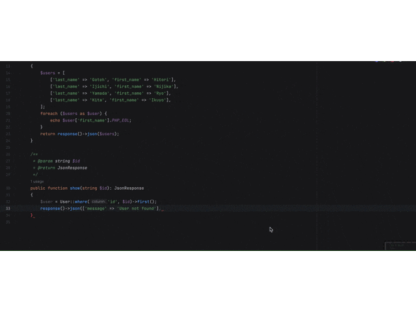This screenshot has height=312, width=416.
Task: Click the return keyword on line 23
Action: click(x=47, y=134)
